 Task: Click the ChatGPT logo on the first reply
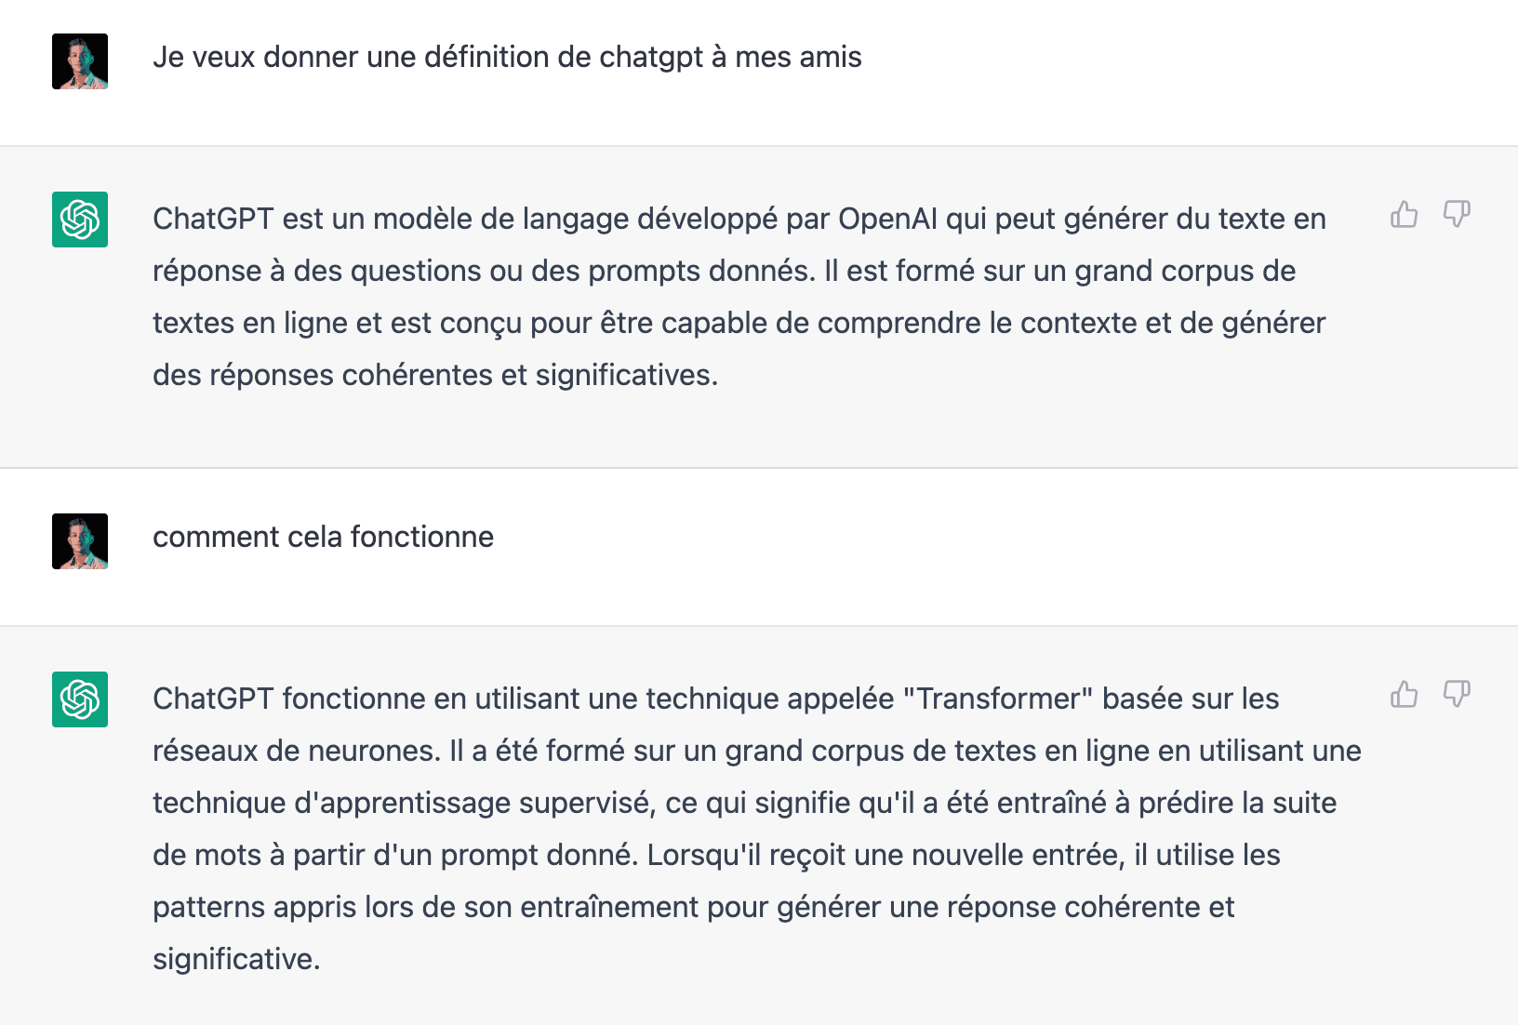click(80, 220)
